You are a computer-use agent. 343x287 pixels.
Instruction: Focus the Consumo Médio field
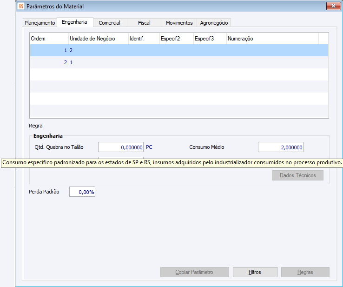[280, 147]
